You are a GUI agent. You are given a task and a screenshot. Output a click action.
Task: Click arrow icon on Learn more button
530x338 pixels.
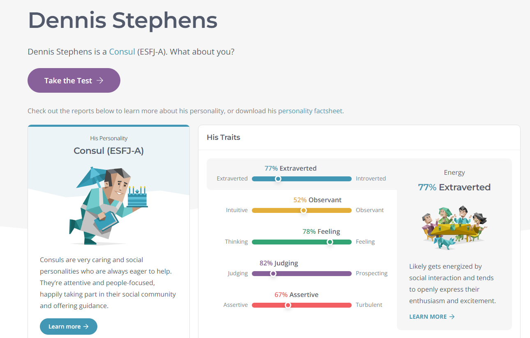pyautogui.click(x=86, y=327)
